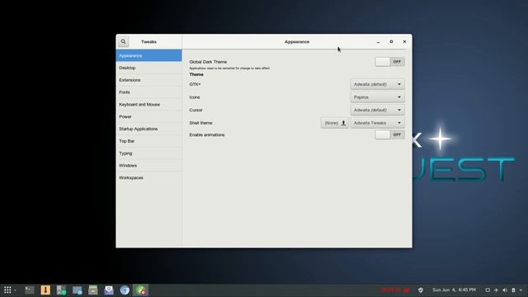This screenshot has width=528, height=297.
Task: Open the Tweaks icon with green badge
Action: pos(61,290)
